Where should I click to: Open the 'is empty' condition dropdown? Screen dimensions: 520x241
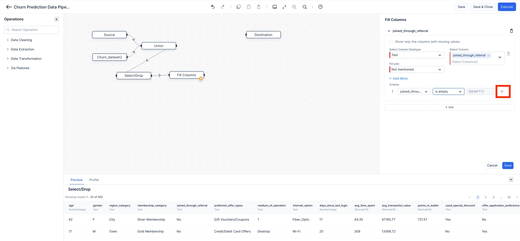point(448,91)
